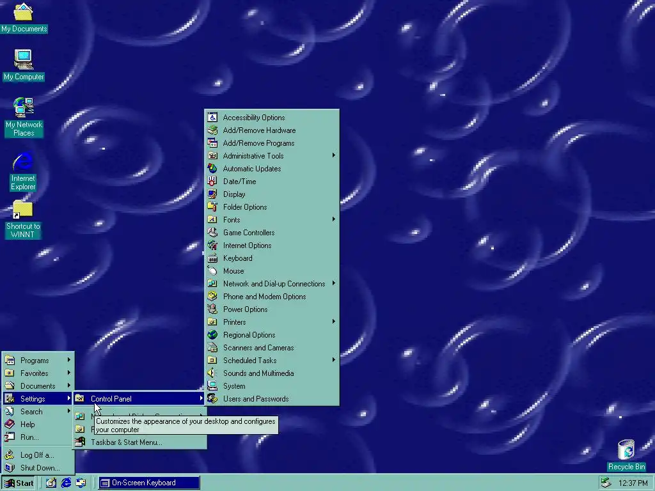Activate the On-Screen Keyboard taskbar button
This screenshot has height=491, width=655.
click(x=149, y=483)
